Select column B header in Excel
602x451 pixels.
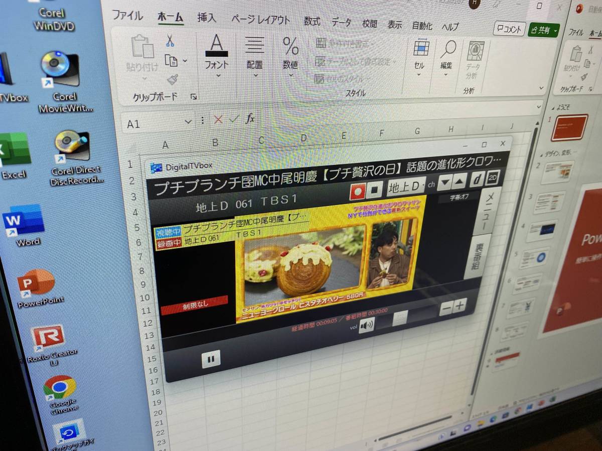tap(215, 143)
